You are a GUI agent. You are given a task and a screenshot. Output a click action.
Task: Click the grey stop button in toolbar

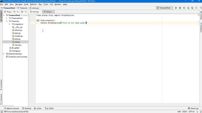click(196, 8)
